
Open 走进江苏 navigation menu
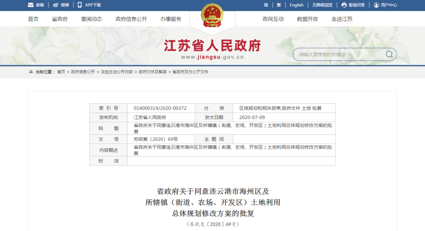(x=342, y=19)
